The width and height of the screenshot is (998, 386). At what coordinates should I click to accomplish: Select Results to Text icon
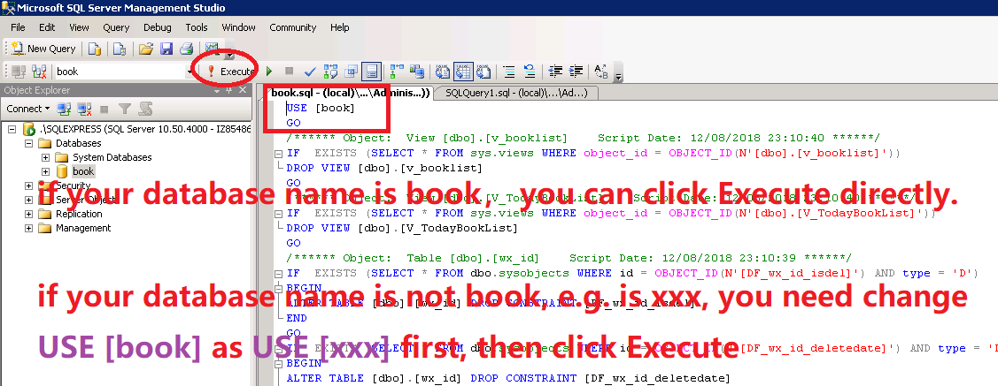[443, 72]
